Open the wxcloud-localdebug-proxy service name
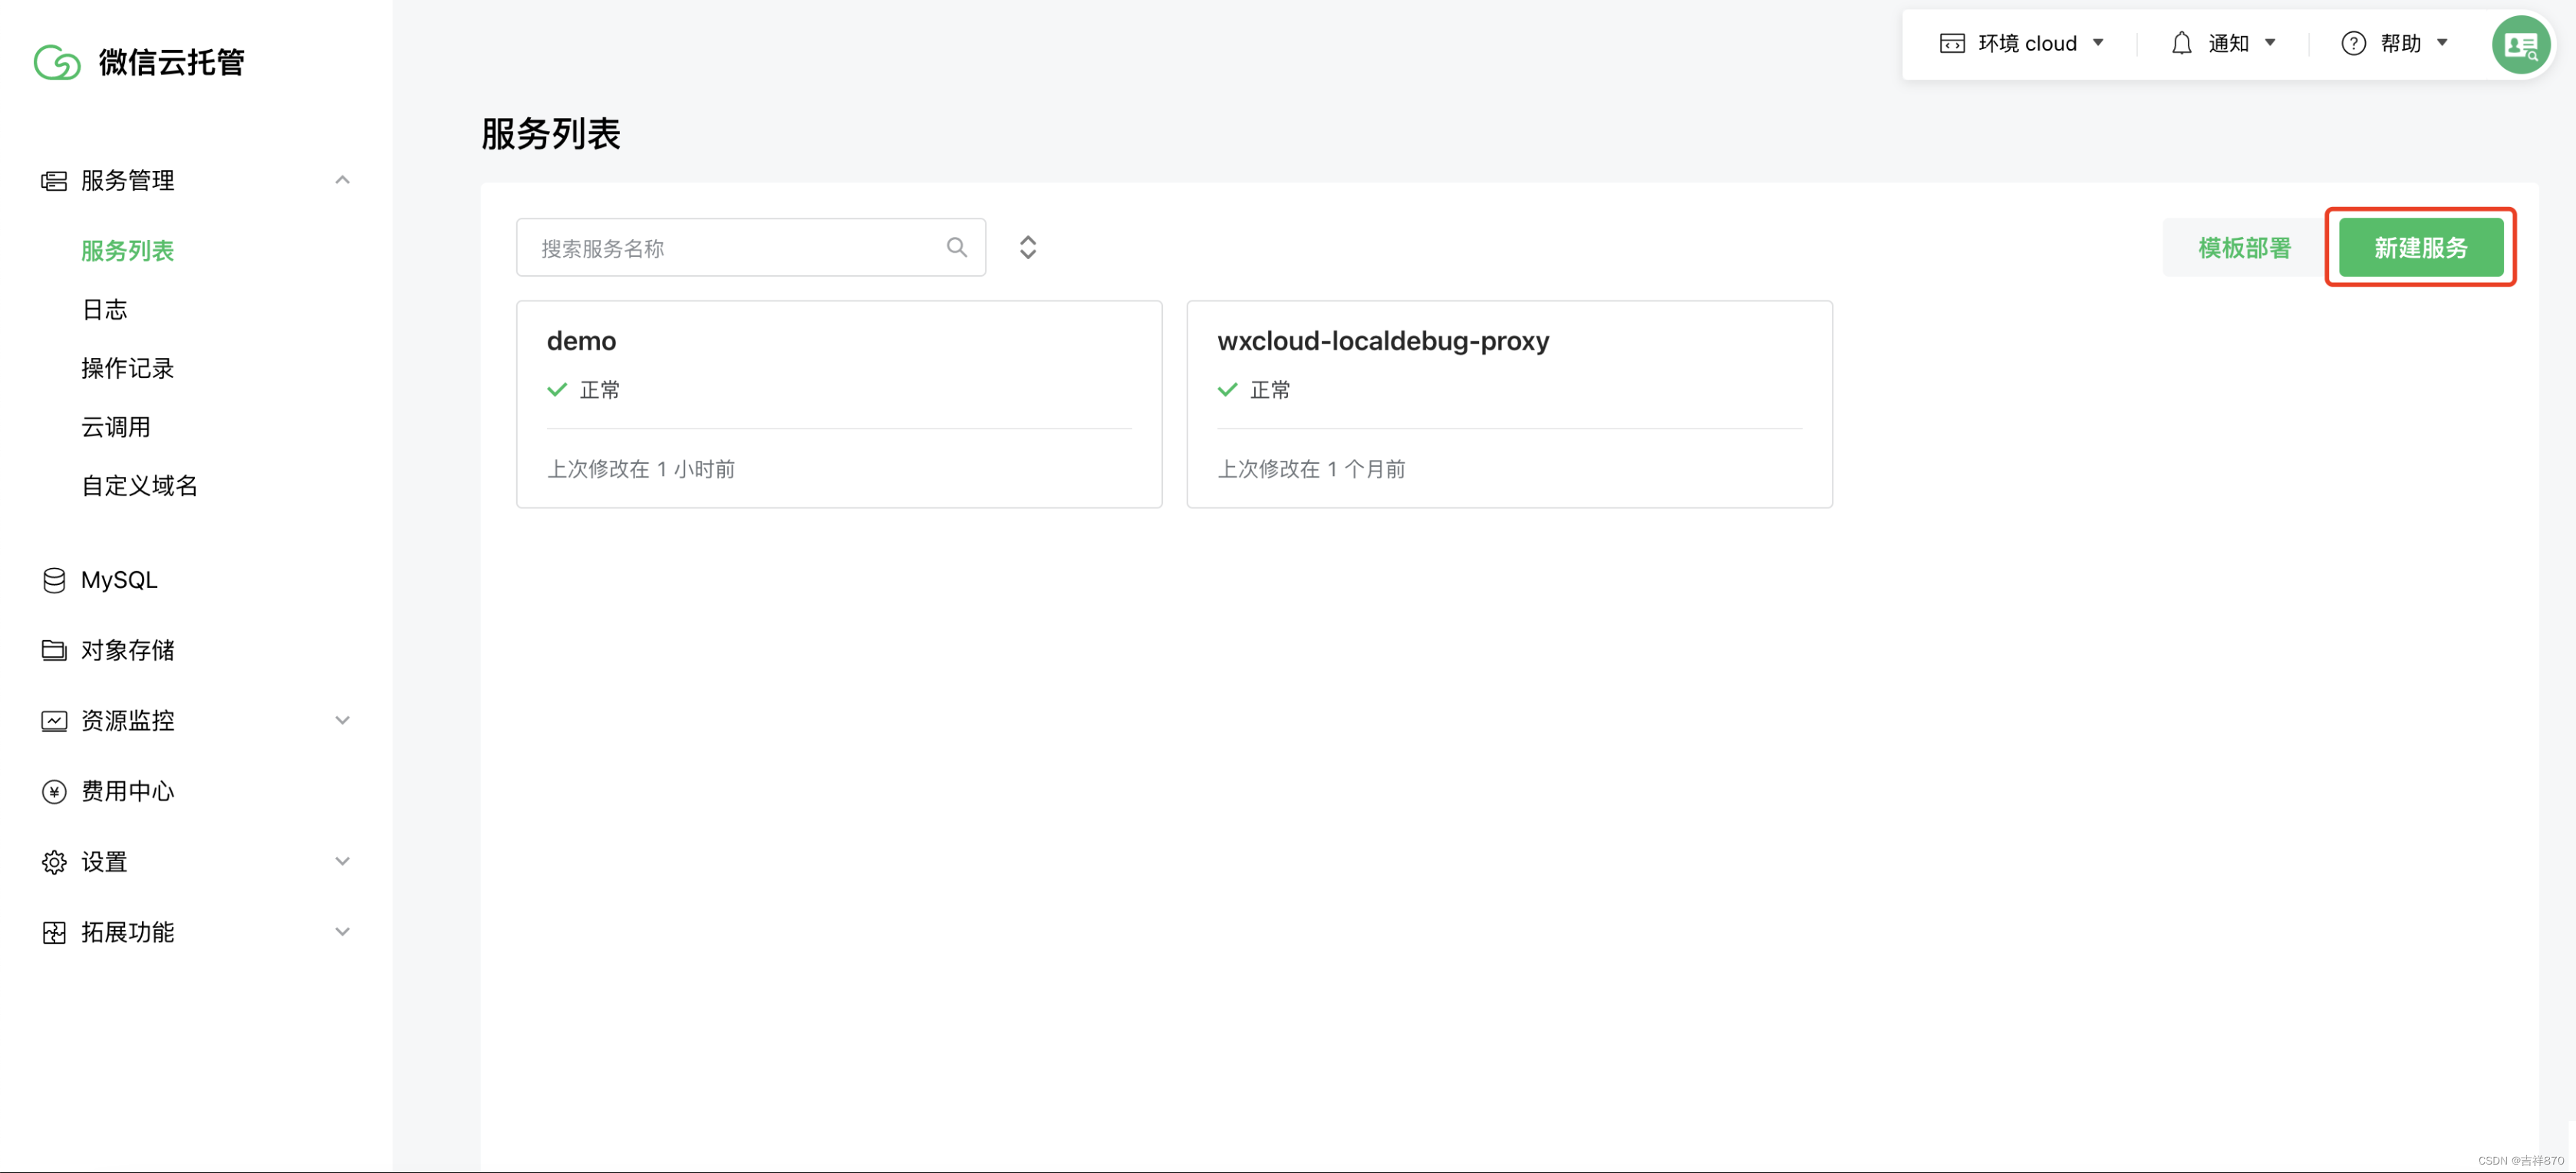This screenshot has height=1173, width=2576. 1383,342
